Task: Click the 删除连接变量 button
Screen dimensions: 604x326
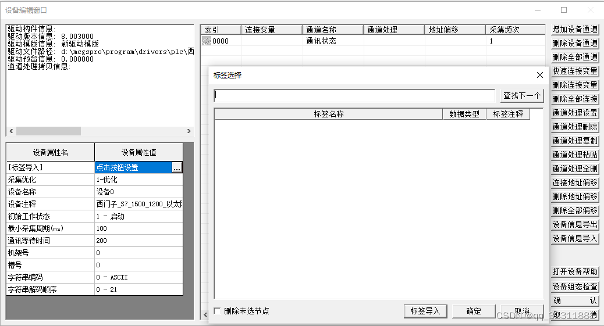Action: 575,85
